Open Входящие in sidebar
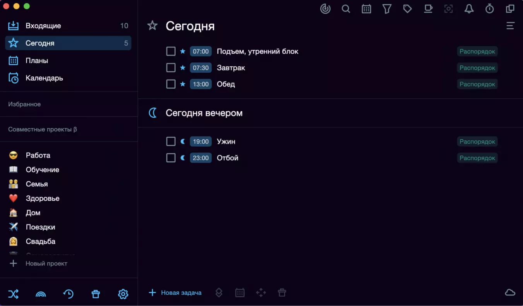Screen dimensions: 523x306 tap(68, 26)
